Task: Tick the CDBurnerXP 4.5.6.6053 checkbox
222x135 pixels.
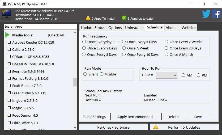Action: point(9,57)
